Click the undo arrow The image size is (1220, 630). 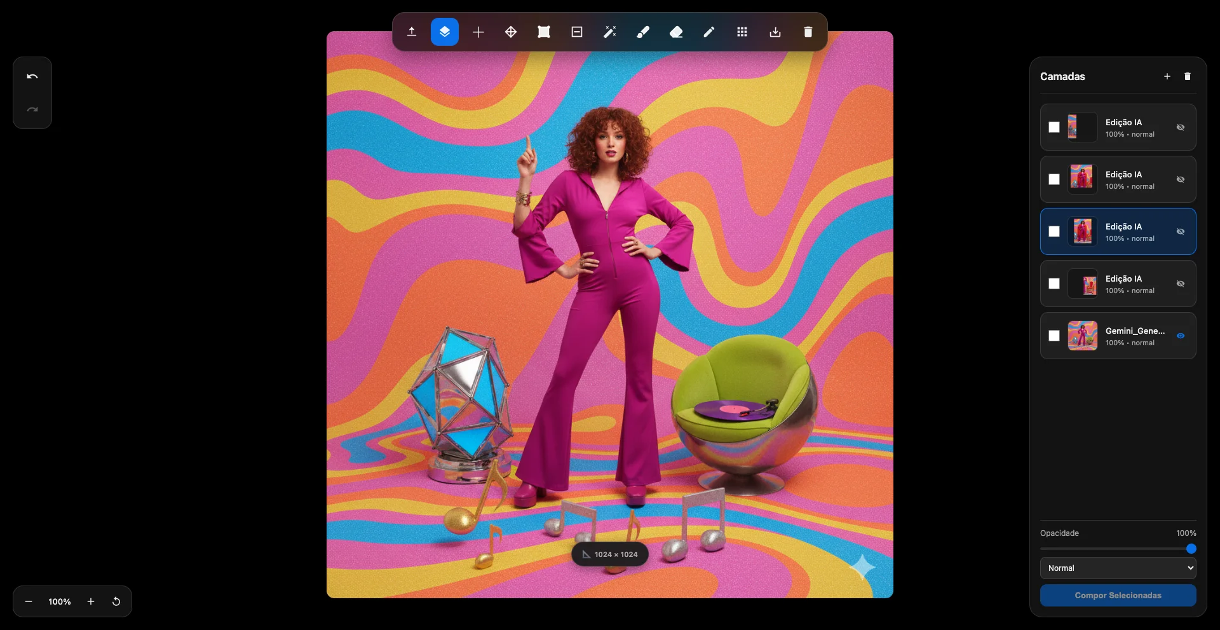click(x=32, y=76)
